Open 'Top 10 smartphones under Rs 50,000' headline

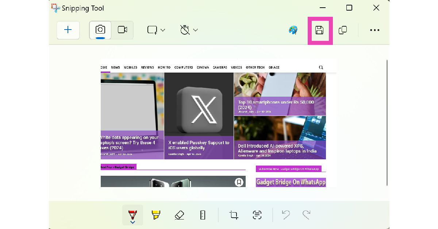(276, 105)
